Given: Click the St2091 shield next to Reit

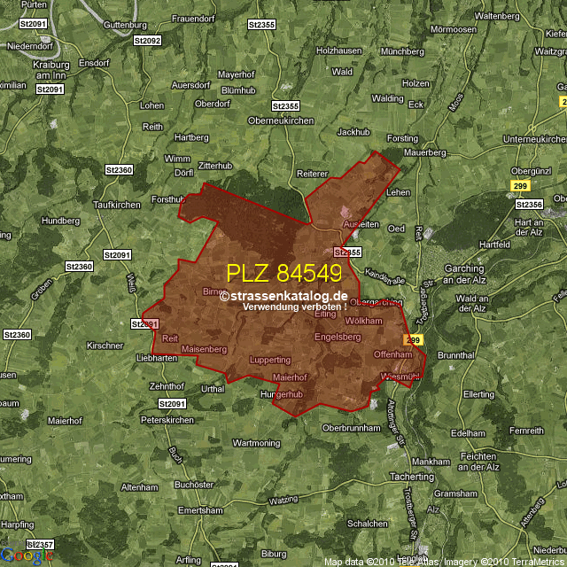Looking at the screenshot, I should (147, 324).
